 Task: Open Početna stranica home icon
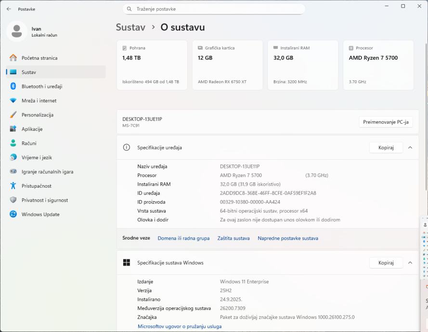pyautogui.click(x=13, y=58)
